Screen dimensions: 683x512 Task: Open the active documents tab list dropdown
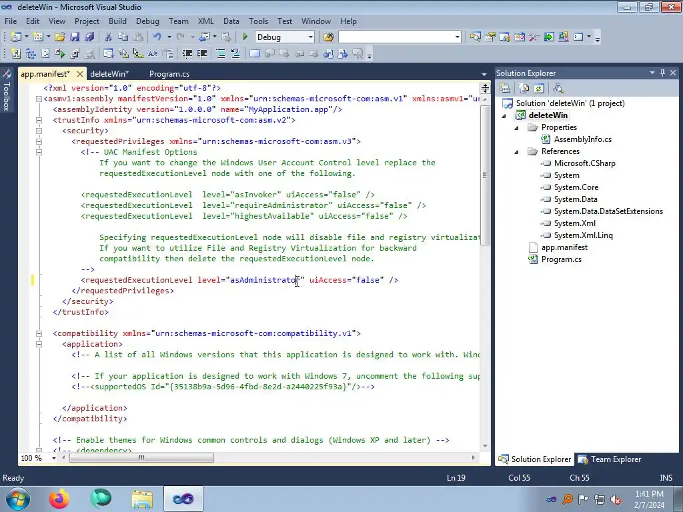coord(484,74)
